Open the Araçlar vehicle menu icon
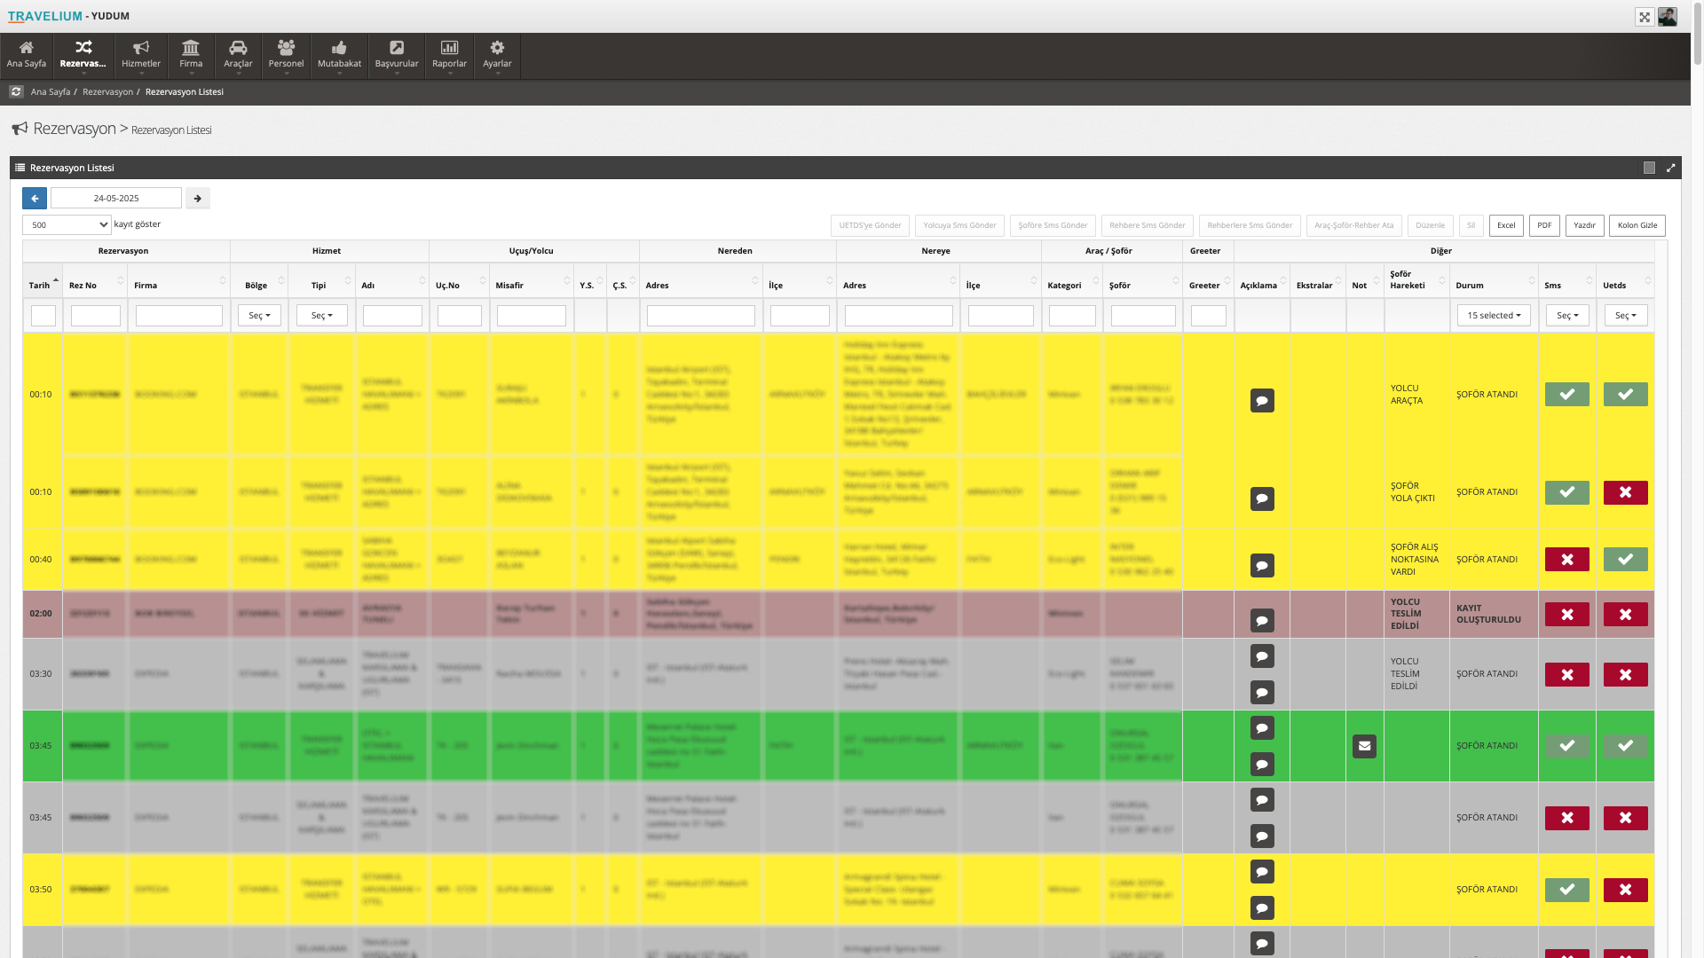The height and width of the screenshot is (958, 1704). [x=237, y=48]
